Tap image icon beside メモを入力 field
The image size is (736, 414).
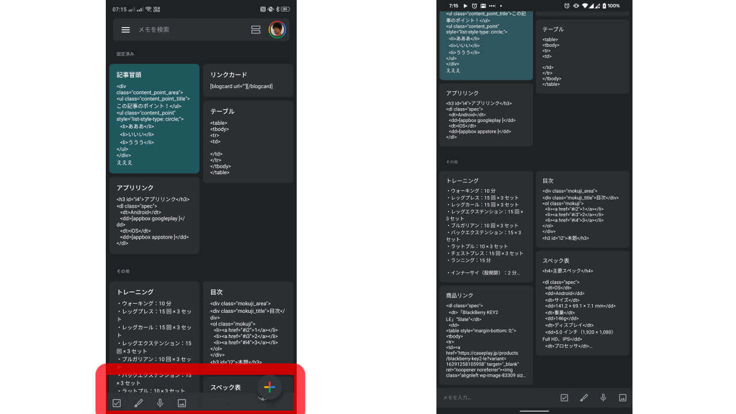(x=622, y=397)
